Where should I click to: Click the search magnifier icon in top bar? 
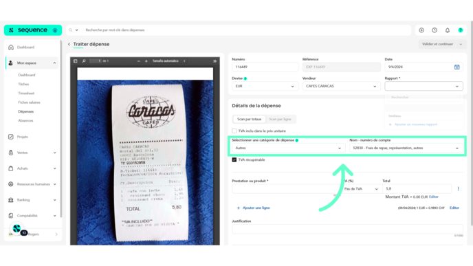click(71, 30)
